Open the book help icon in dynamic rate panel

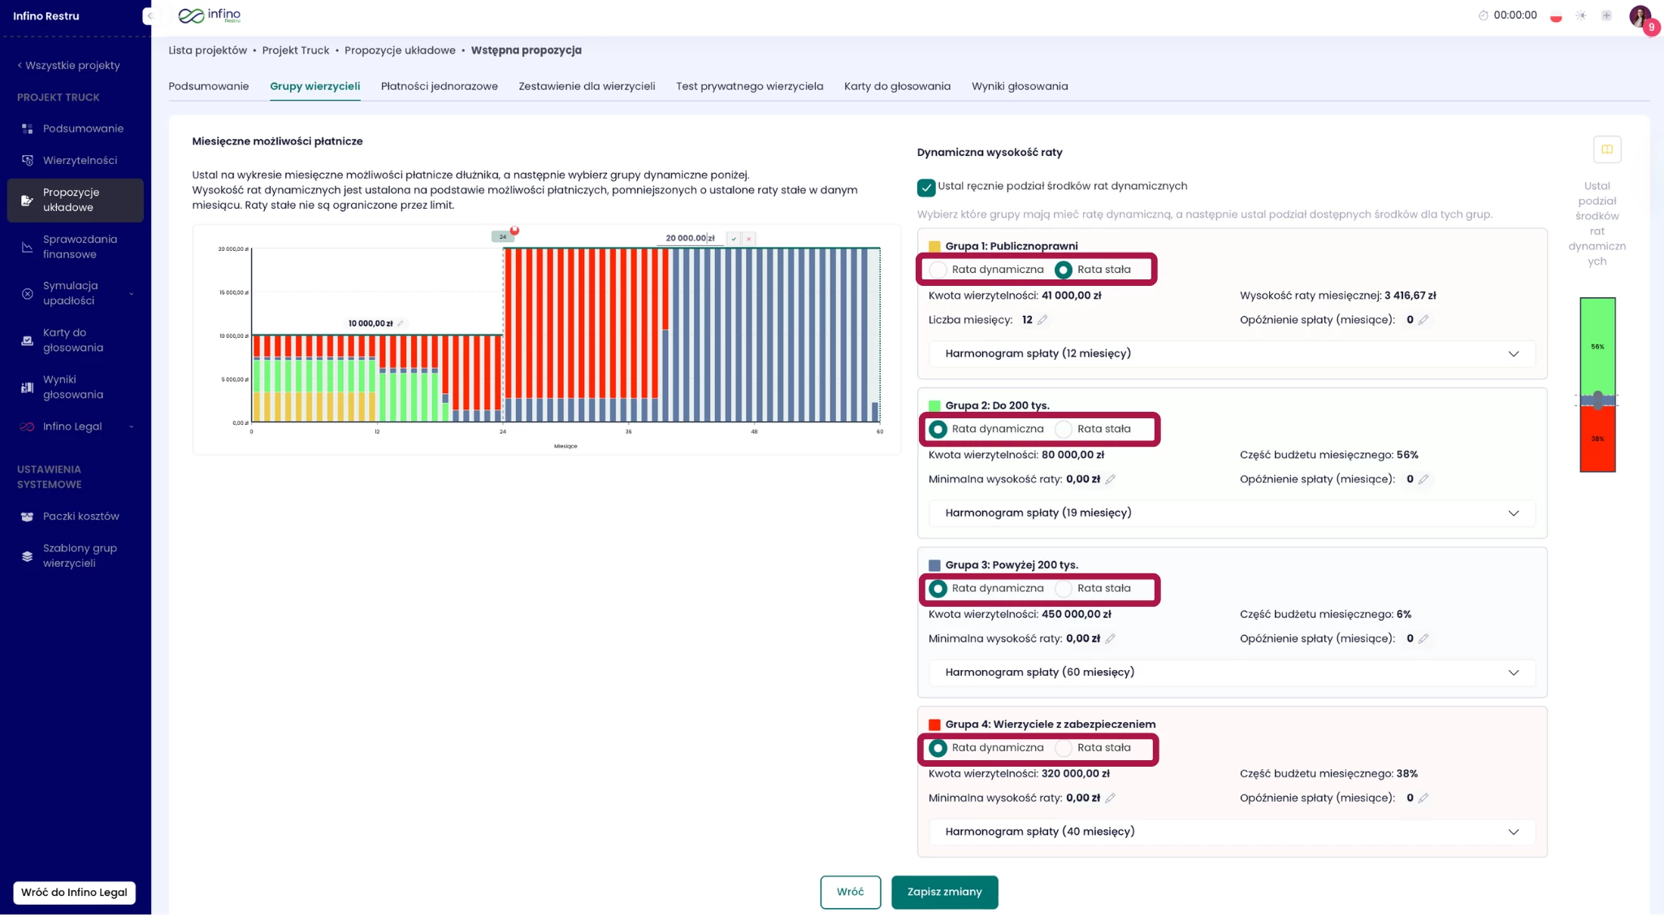[x=1606, y=149]
